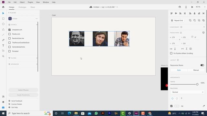Enable Fix Position When Scrolling

coord(171,53)
